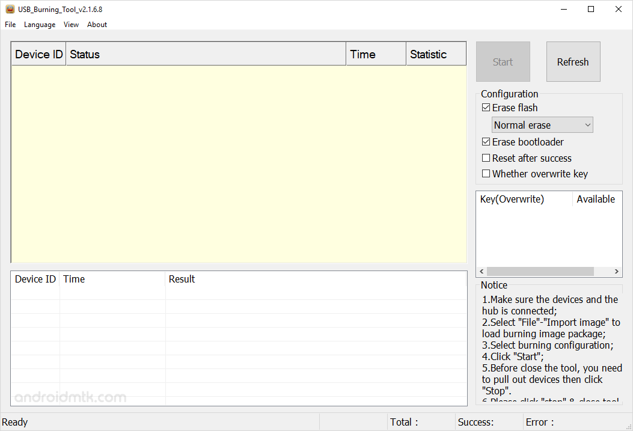Viewport: 633px width, 431px height.
Task: Click the Start button
Action: click(x=503, y=61)
